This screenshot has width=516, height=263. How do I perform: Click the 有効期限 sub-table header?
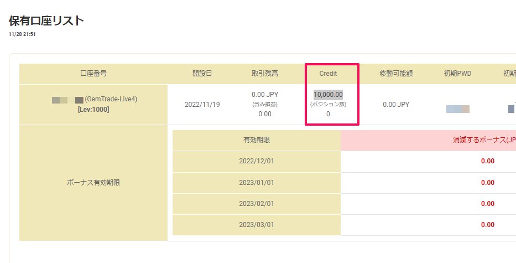click(x=256, y=140)
